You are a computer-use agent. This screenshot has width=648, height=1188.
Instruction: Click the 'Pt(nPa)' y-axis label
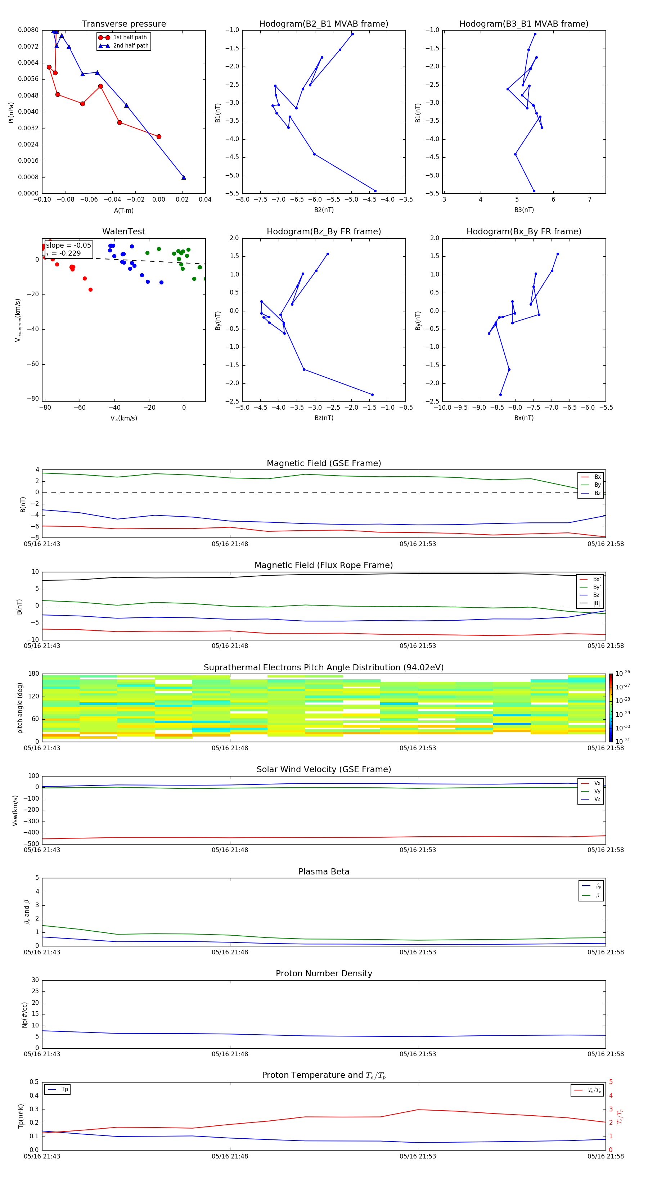tap(11, 113)
